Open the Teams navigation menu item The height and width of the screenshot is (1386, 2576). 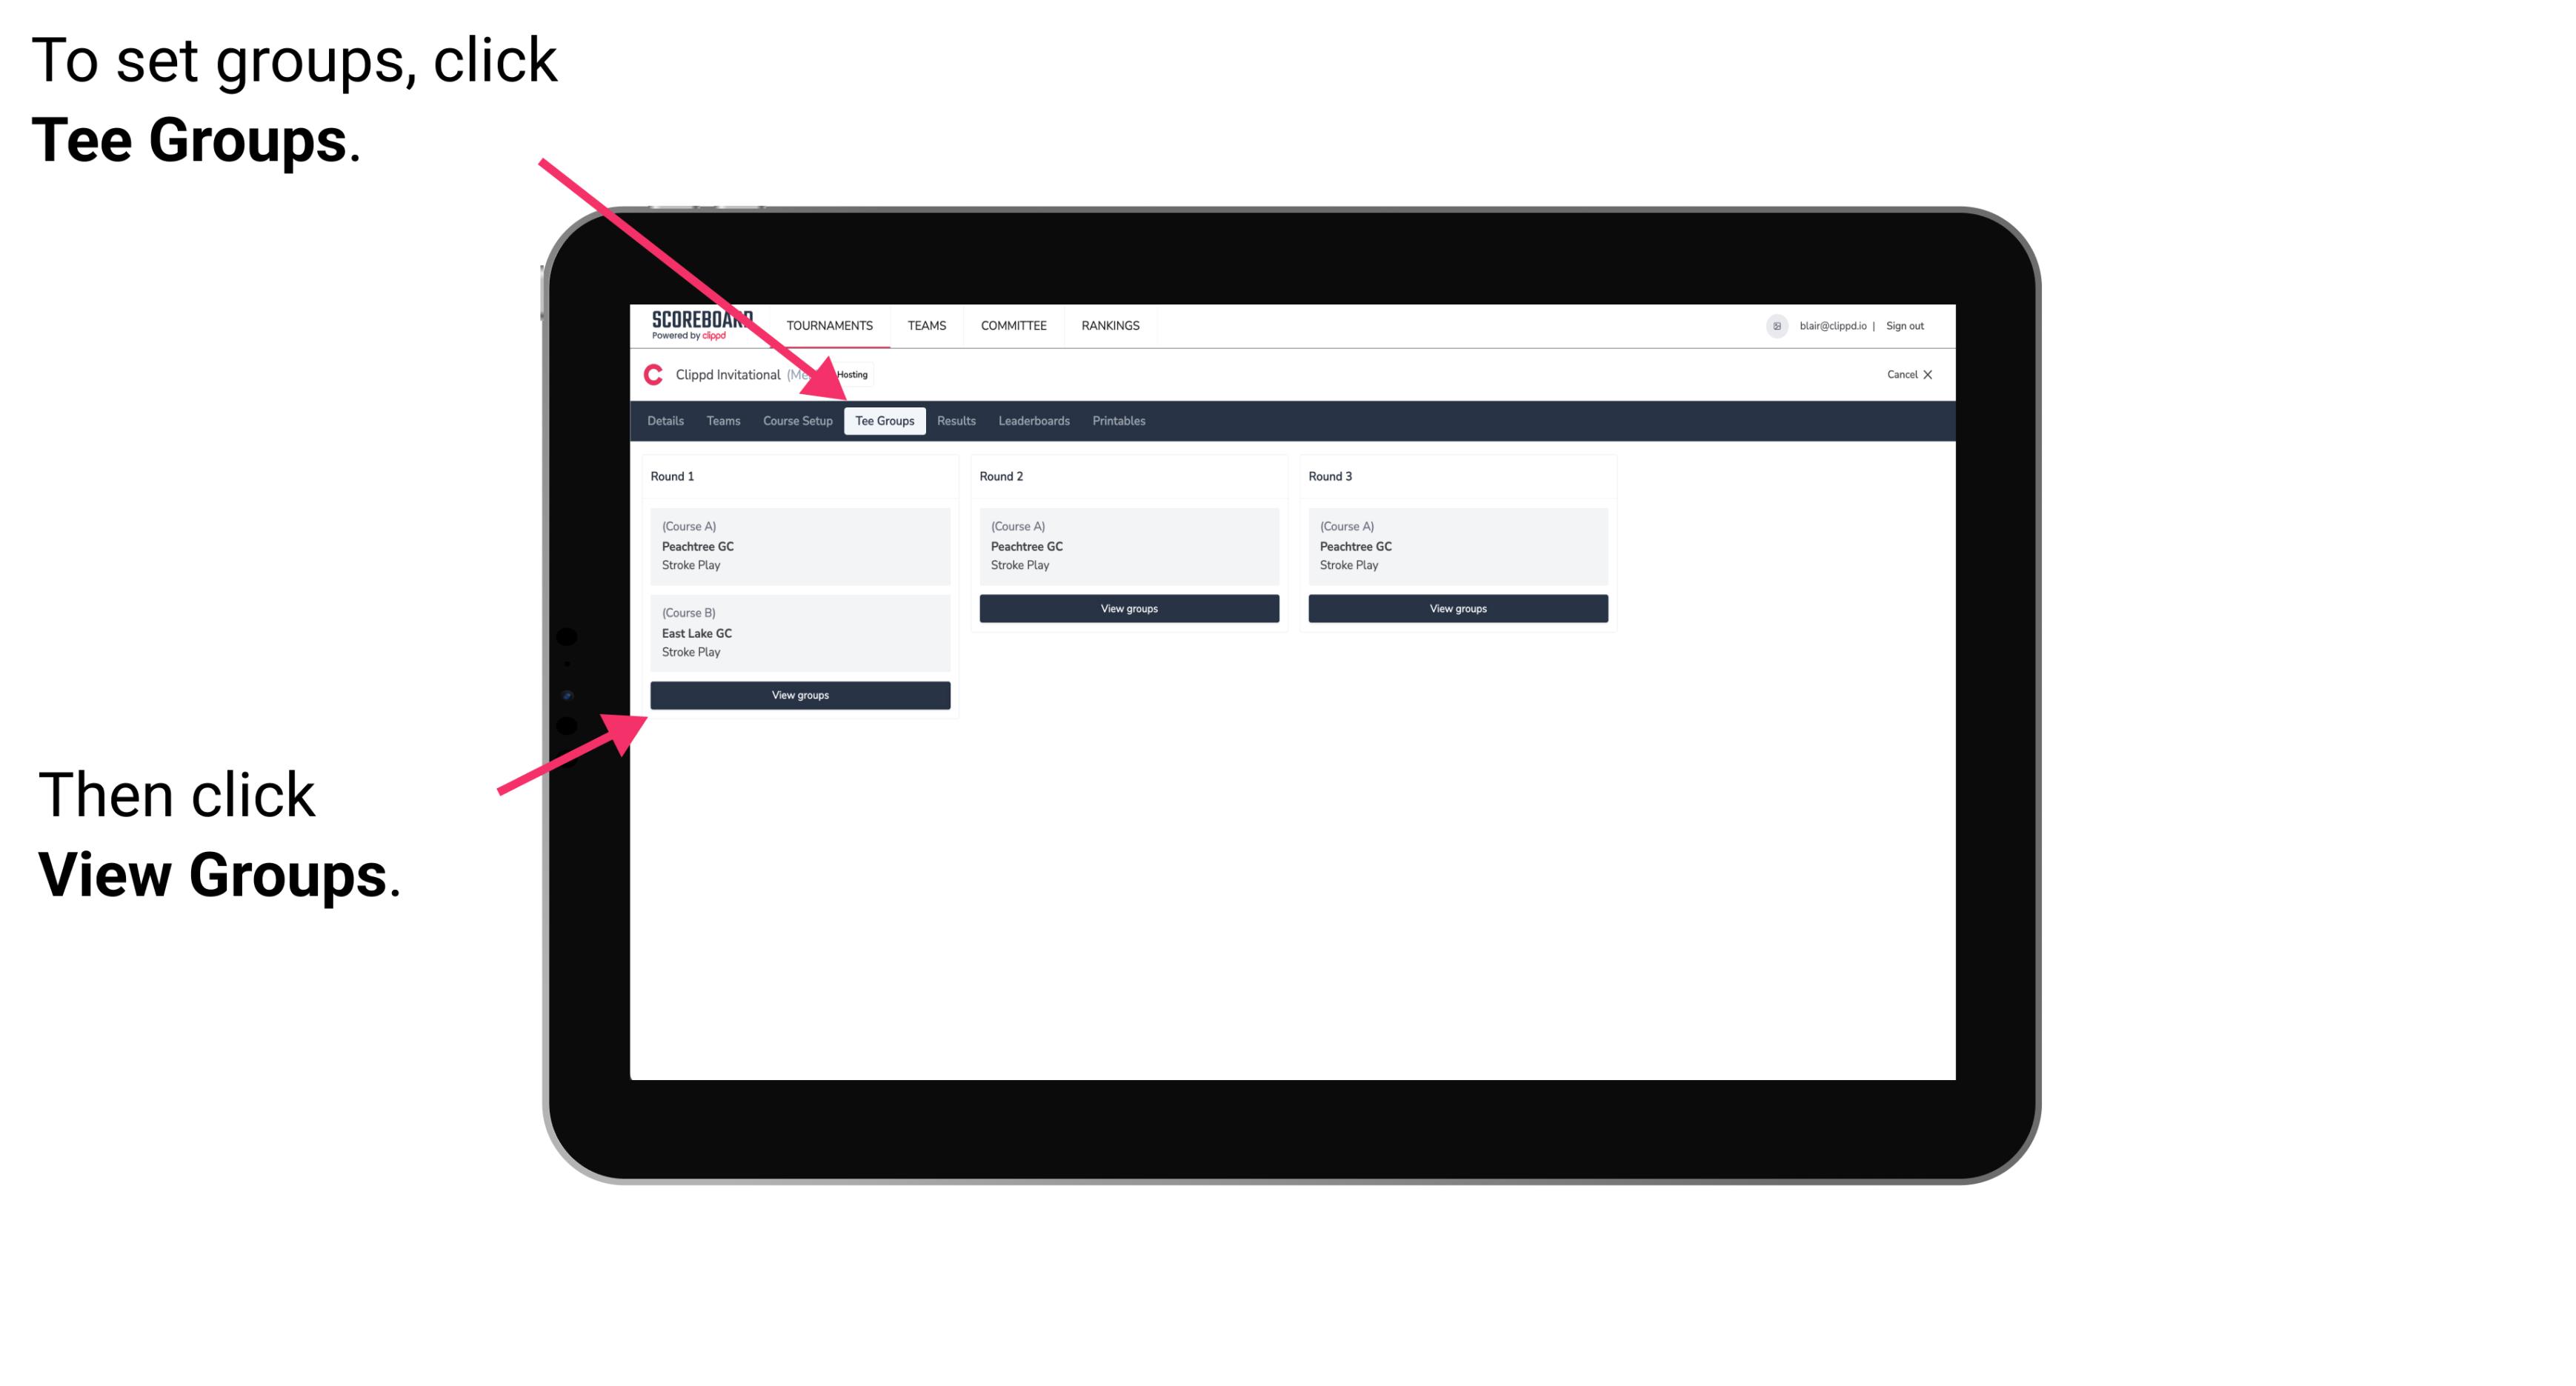point(719,420)
